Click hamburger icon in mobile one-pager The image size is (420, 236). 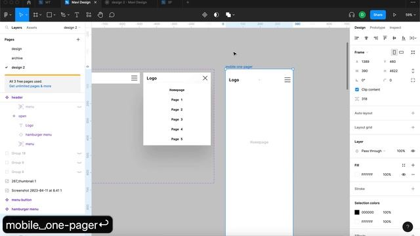tap(287, 80)
